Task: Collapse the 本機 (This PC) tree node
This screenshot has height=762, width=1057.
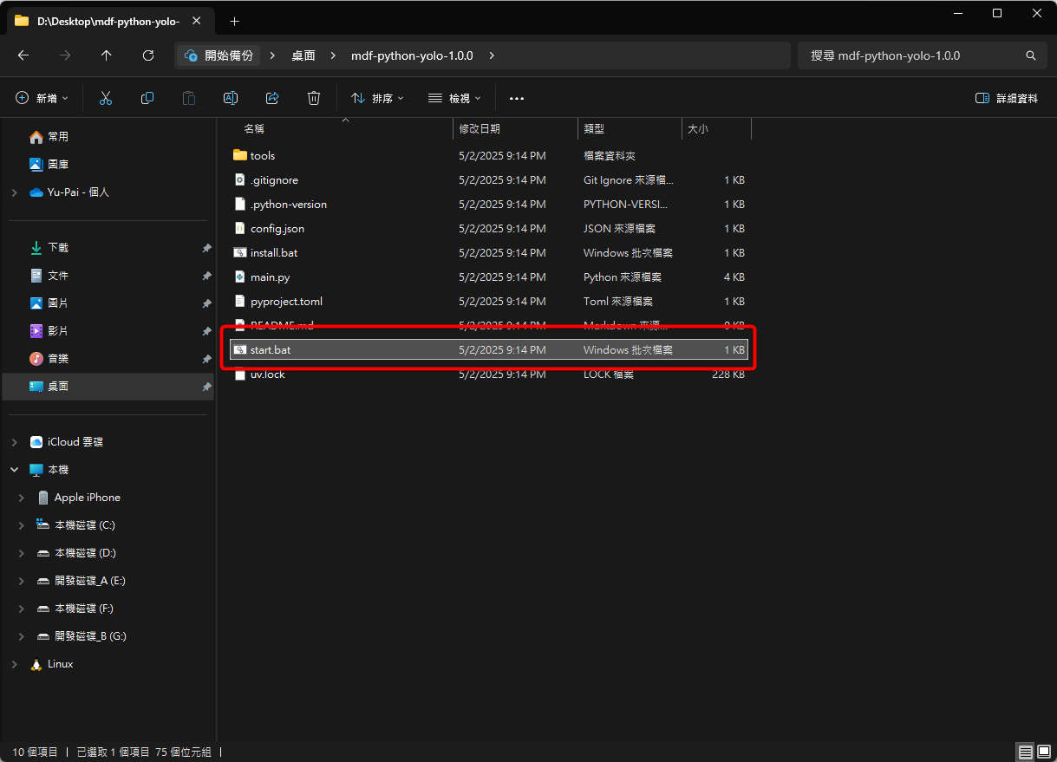Action: click(x=14, y=470)
